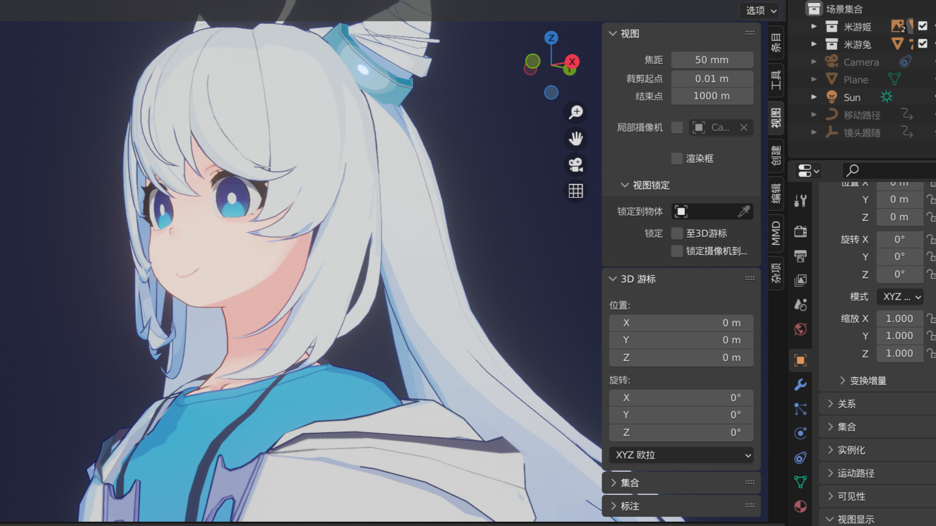Check the 至3D游标 lock option

point(677,233)
